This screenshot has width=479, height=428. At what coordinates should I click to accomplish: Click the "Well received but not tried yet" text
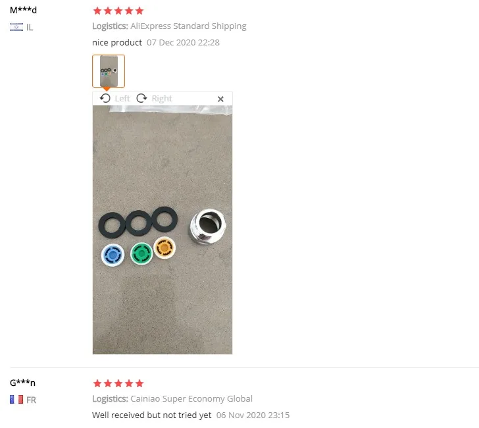point(152,415)
